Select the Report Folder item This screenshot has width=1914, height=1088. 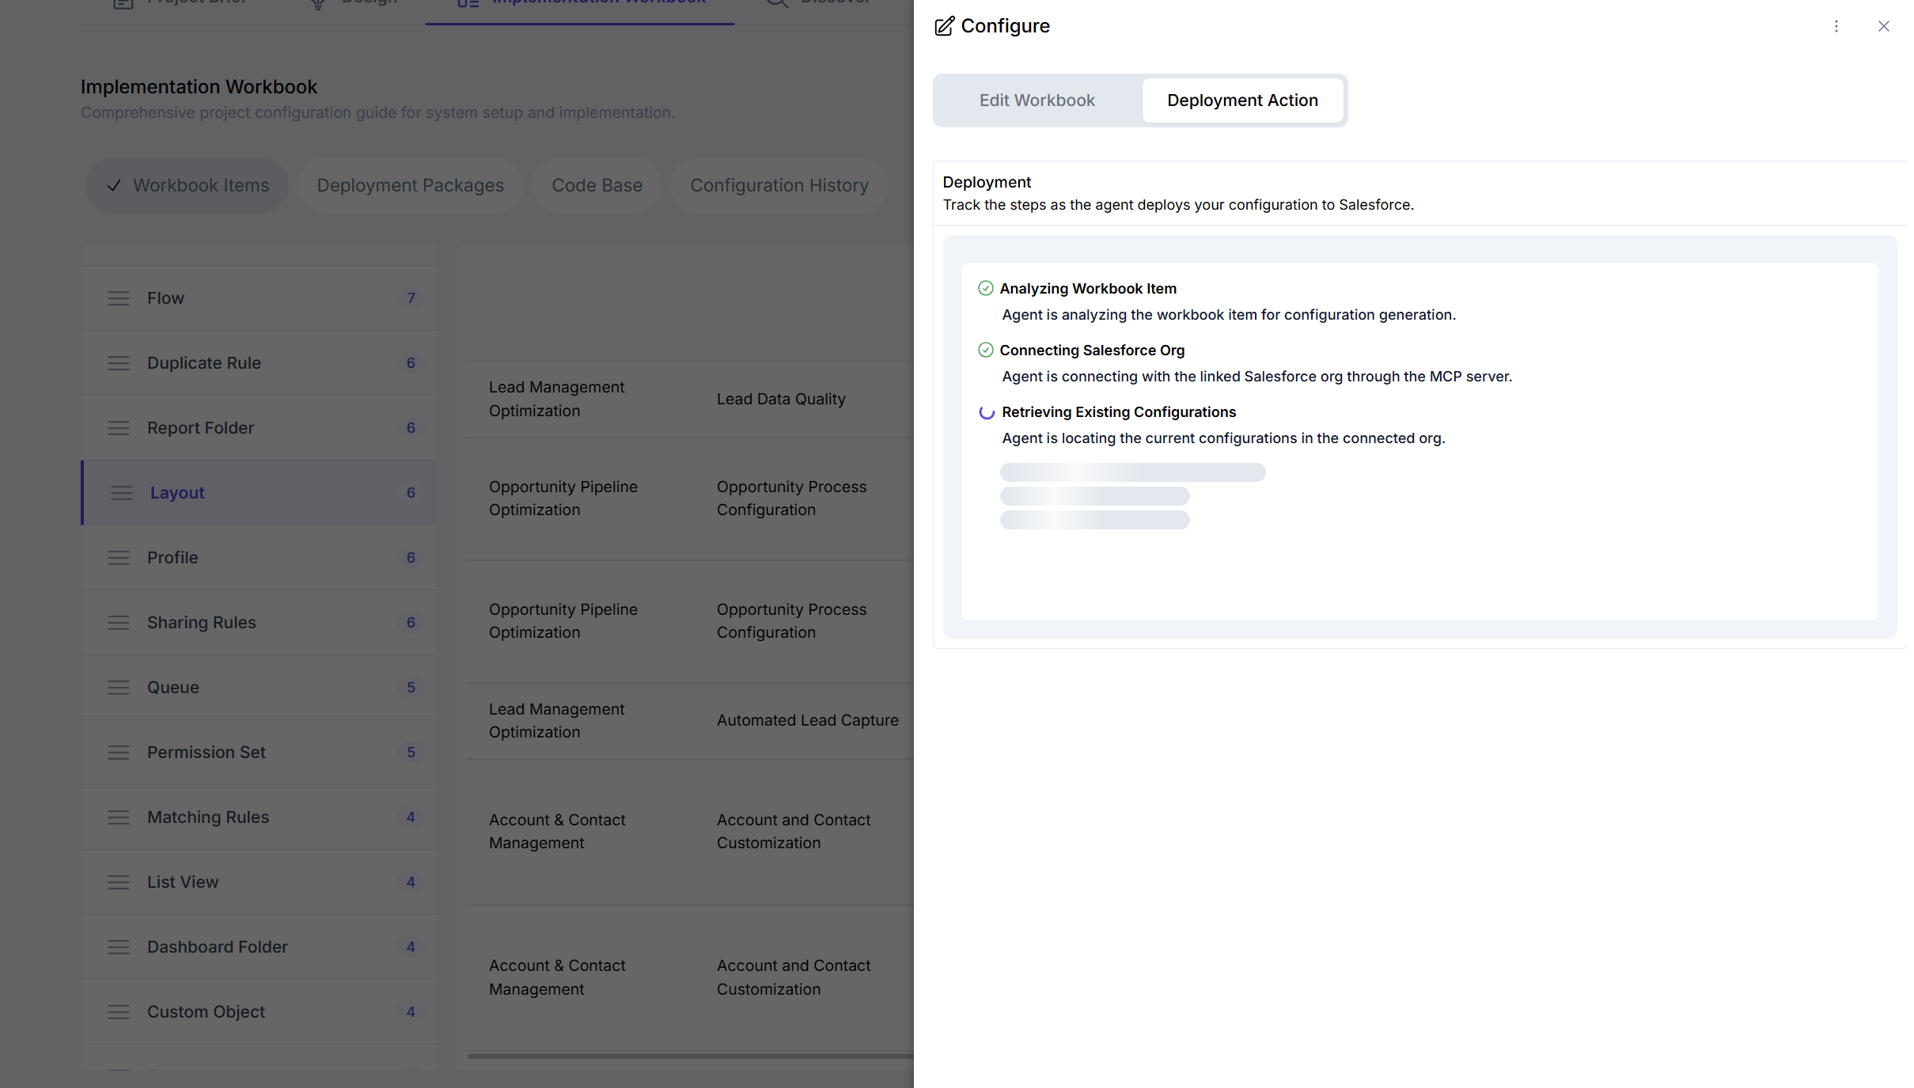pyautogui.click(x=259, y=428)
